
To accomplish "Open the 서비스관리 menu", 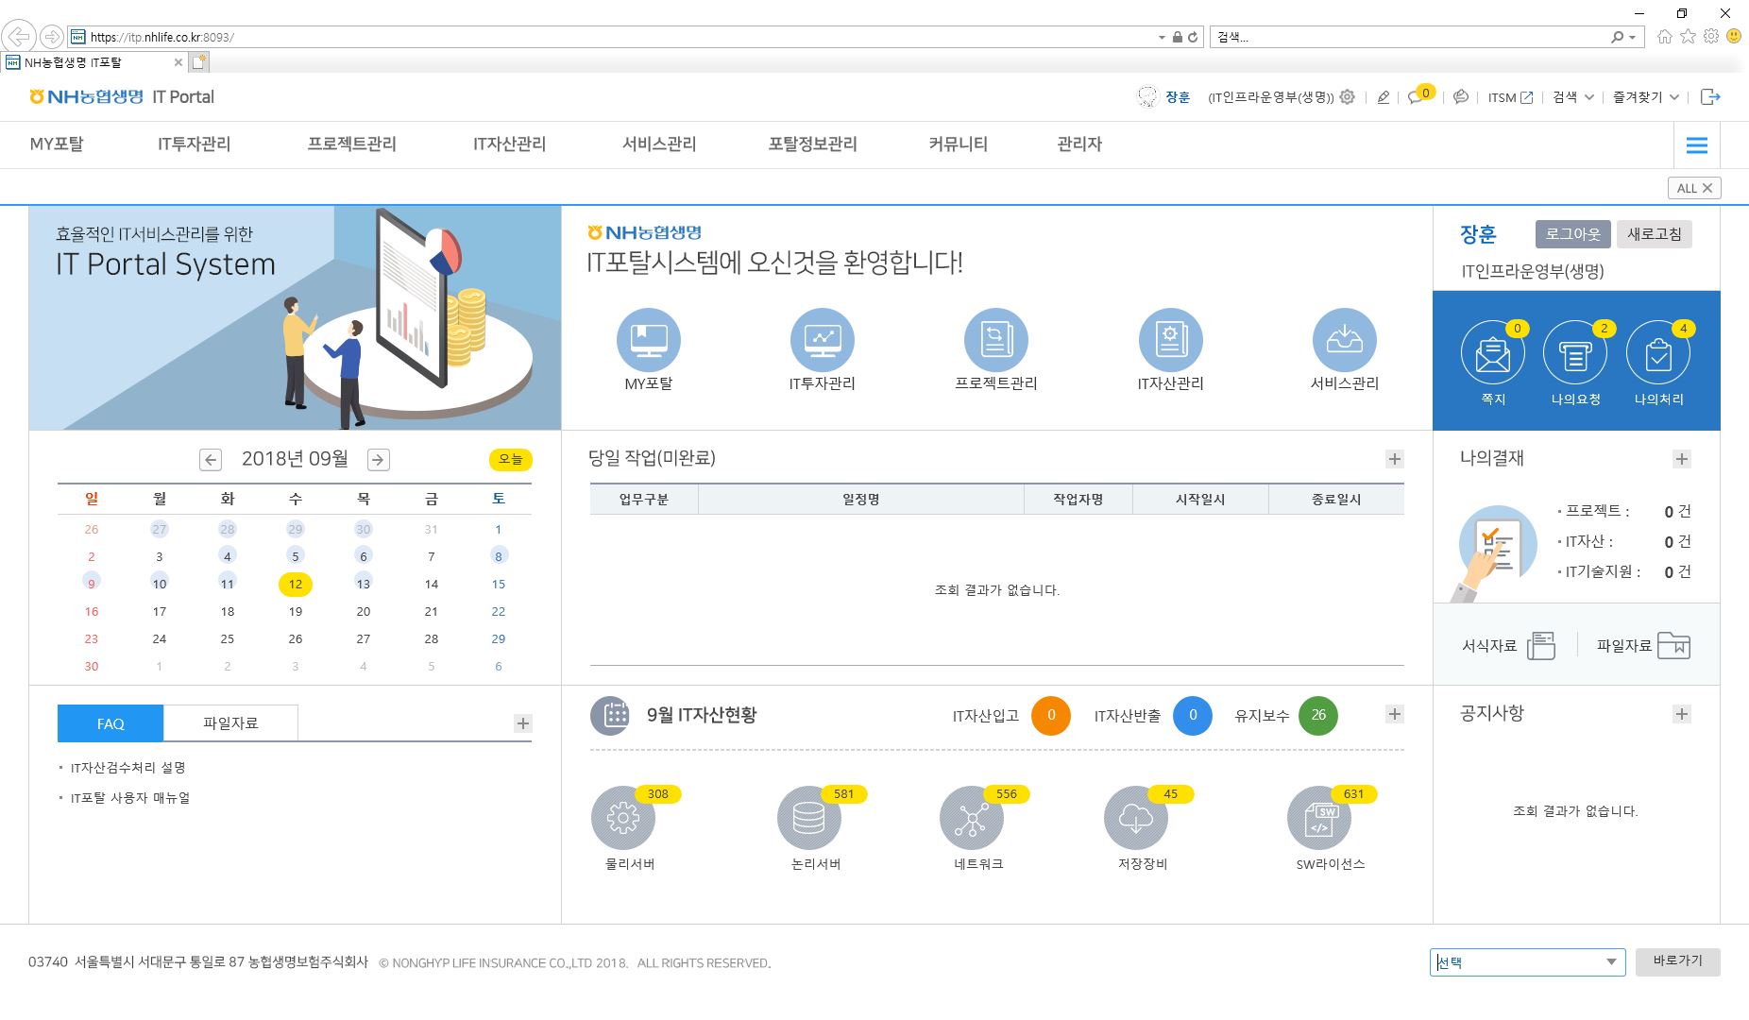I will pos(659,144).
